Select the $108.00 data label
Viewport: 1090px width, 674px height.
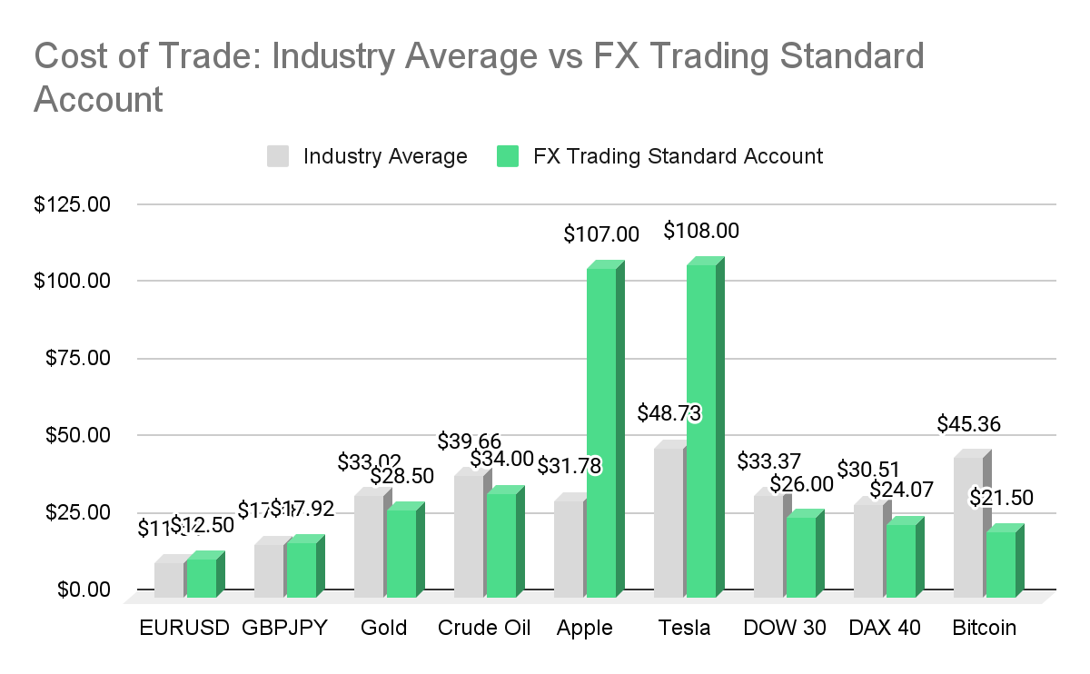(x=701, y=231)
